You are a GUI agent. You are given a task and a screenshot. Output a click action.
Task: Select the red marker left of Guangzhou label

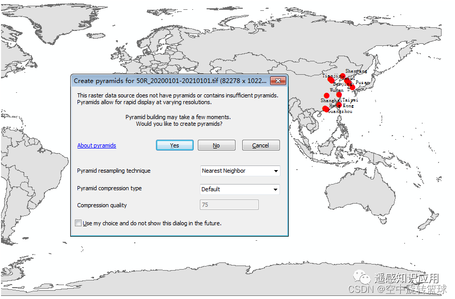(325, 109)
